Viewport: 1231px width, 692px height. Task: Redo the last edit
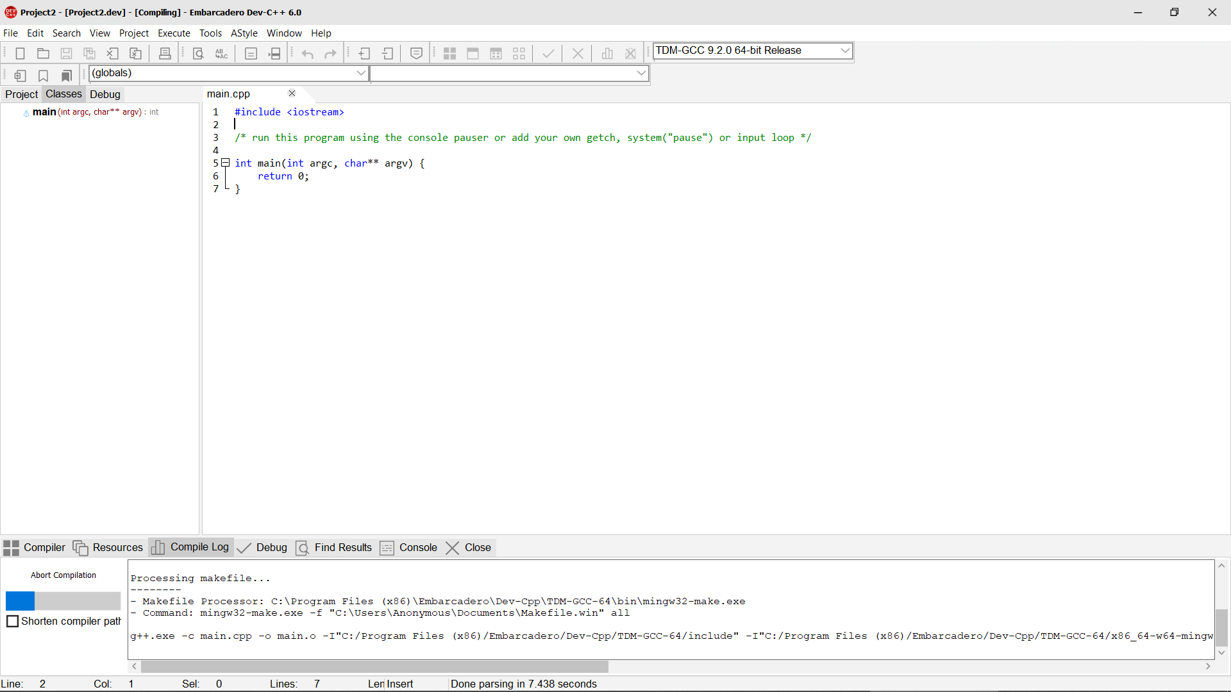coord(330,54)
